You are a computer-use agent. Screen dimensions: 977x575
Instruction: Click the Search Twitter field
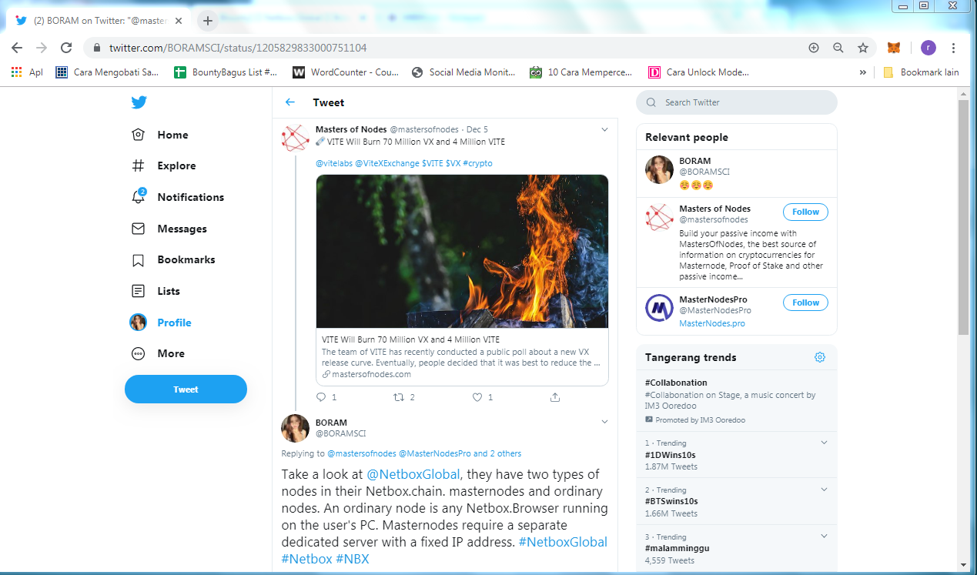pos(736,102)
